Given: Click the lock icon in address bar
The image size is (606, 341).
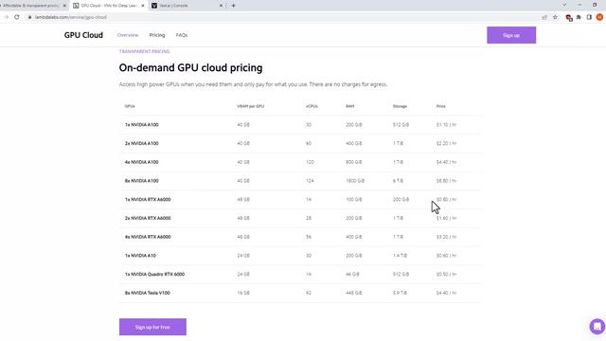Looking at the screenshot, I should (x=29, y=17).
